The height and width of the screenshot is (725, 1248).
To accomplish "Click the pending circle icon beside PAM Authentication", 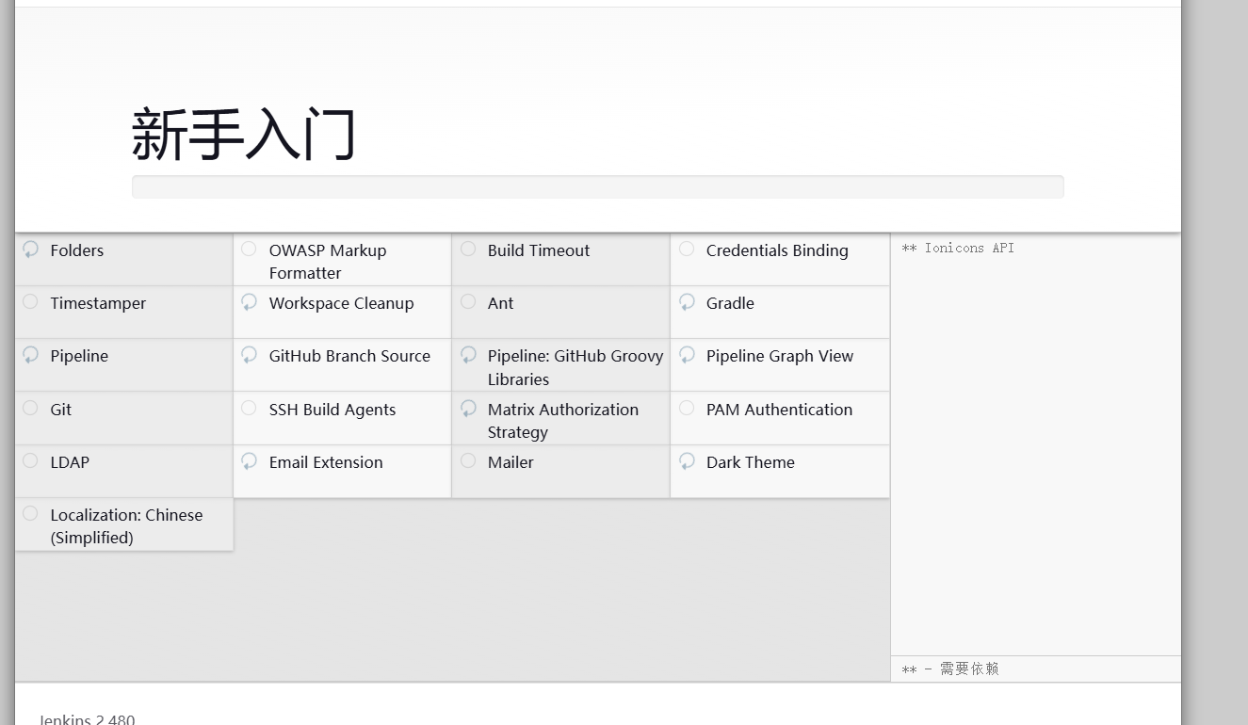I will (x=687, y=408).
